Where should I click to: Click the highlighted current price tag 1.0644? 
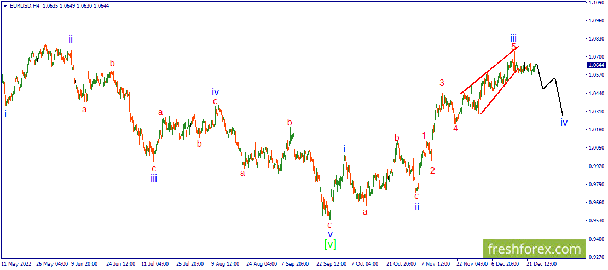coord(597,65)
